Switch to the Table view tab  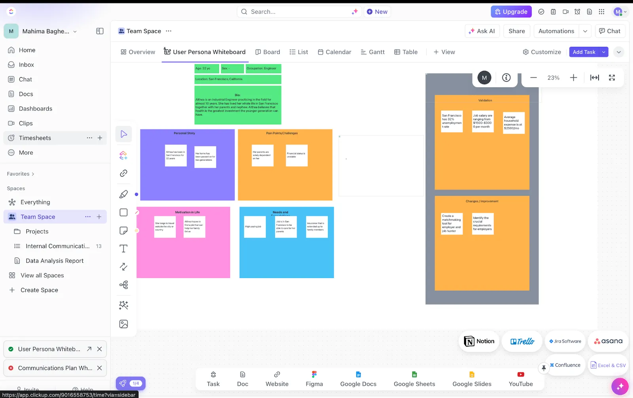pyautogui.click(x=406, y=52)
